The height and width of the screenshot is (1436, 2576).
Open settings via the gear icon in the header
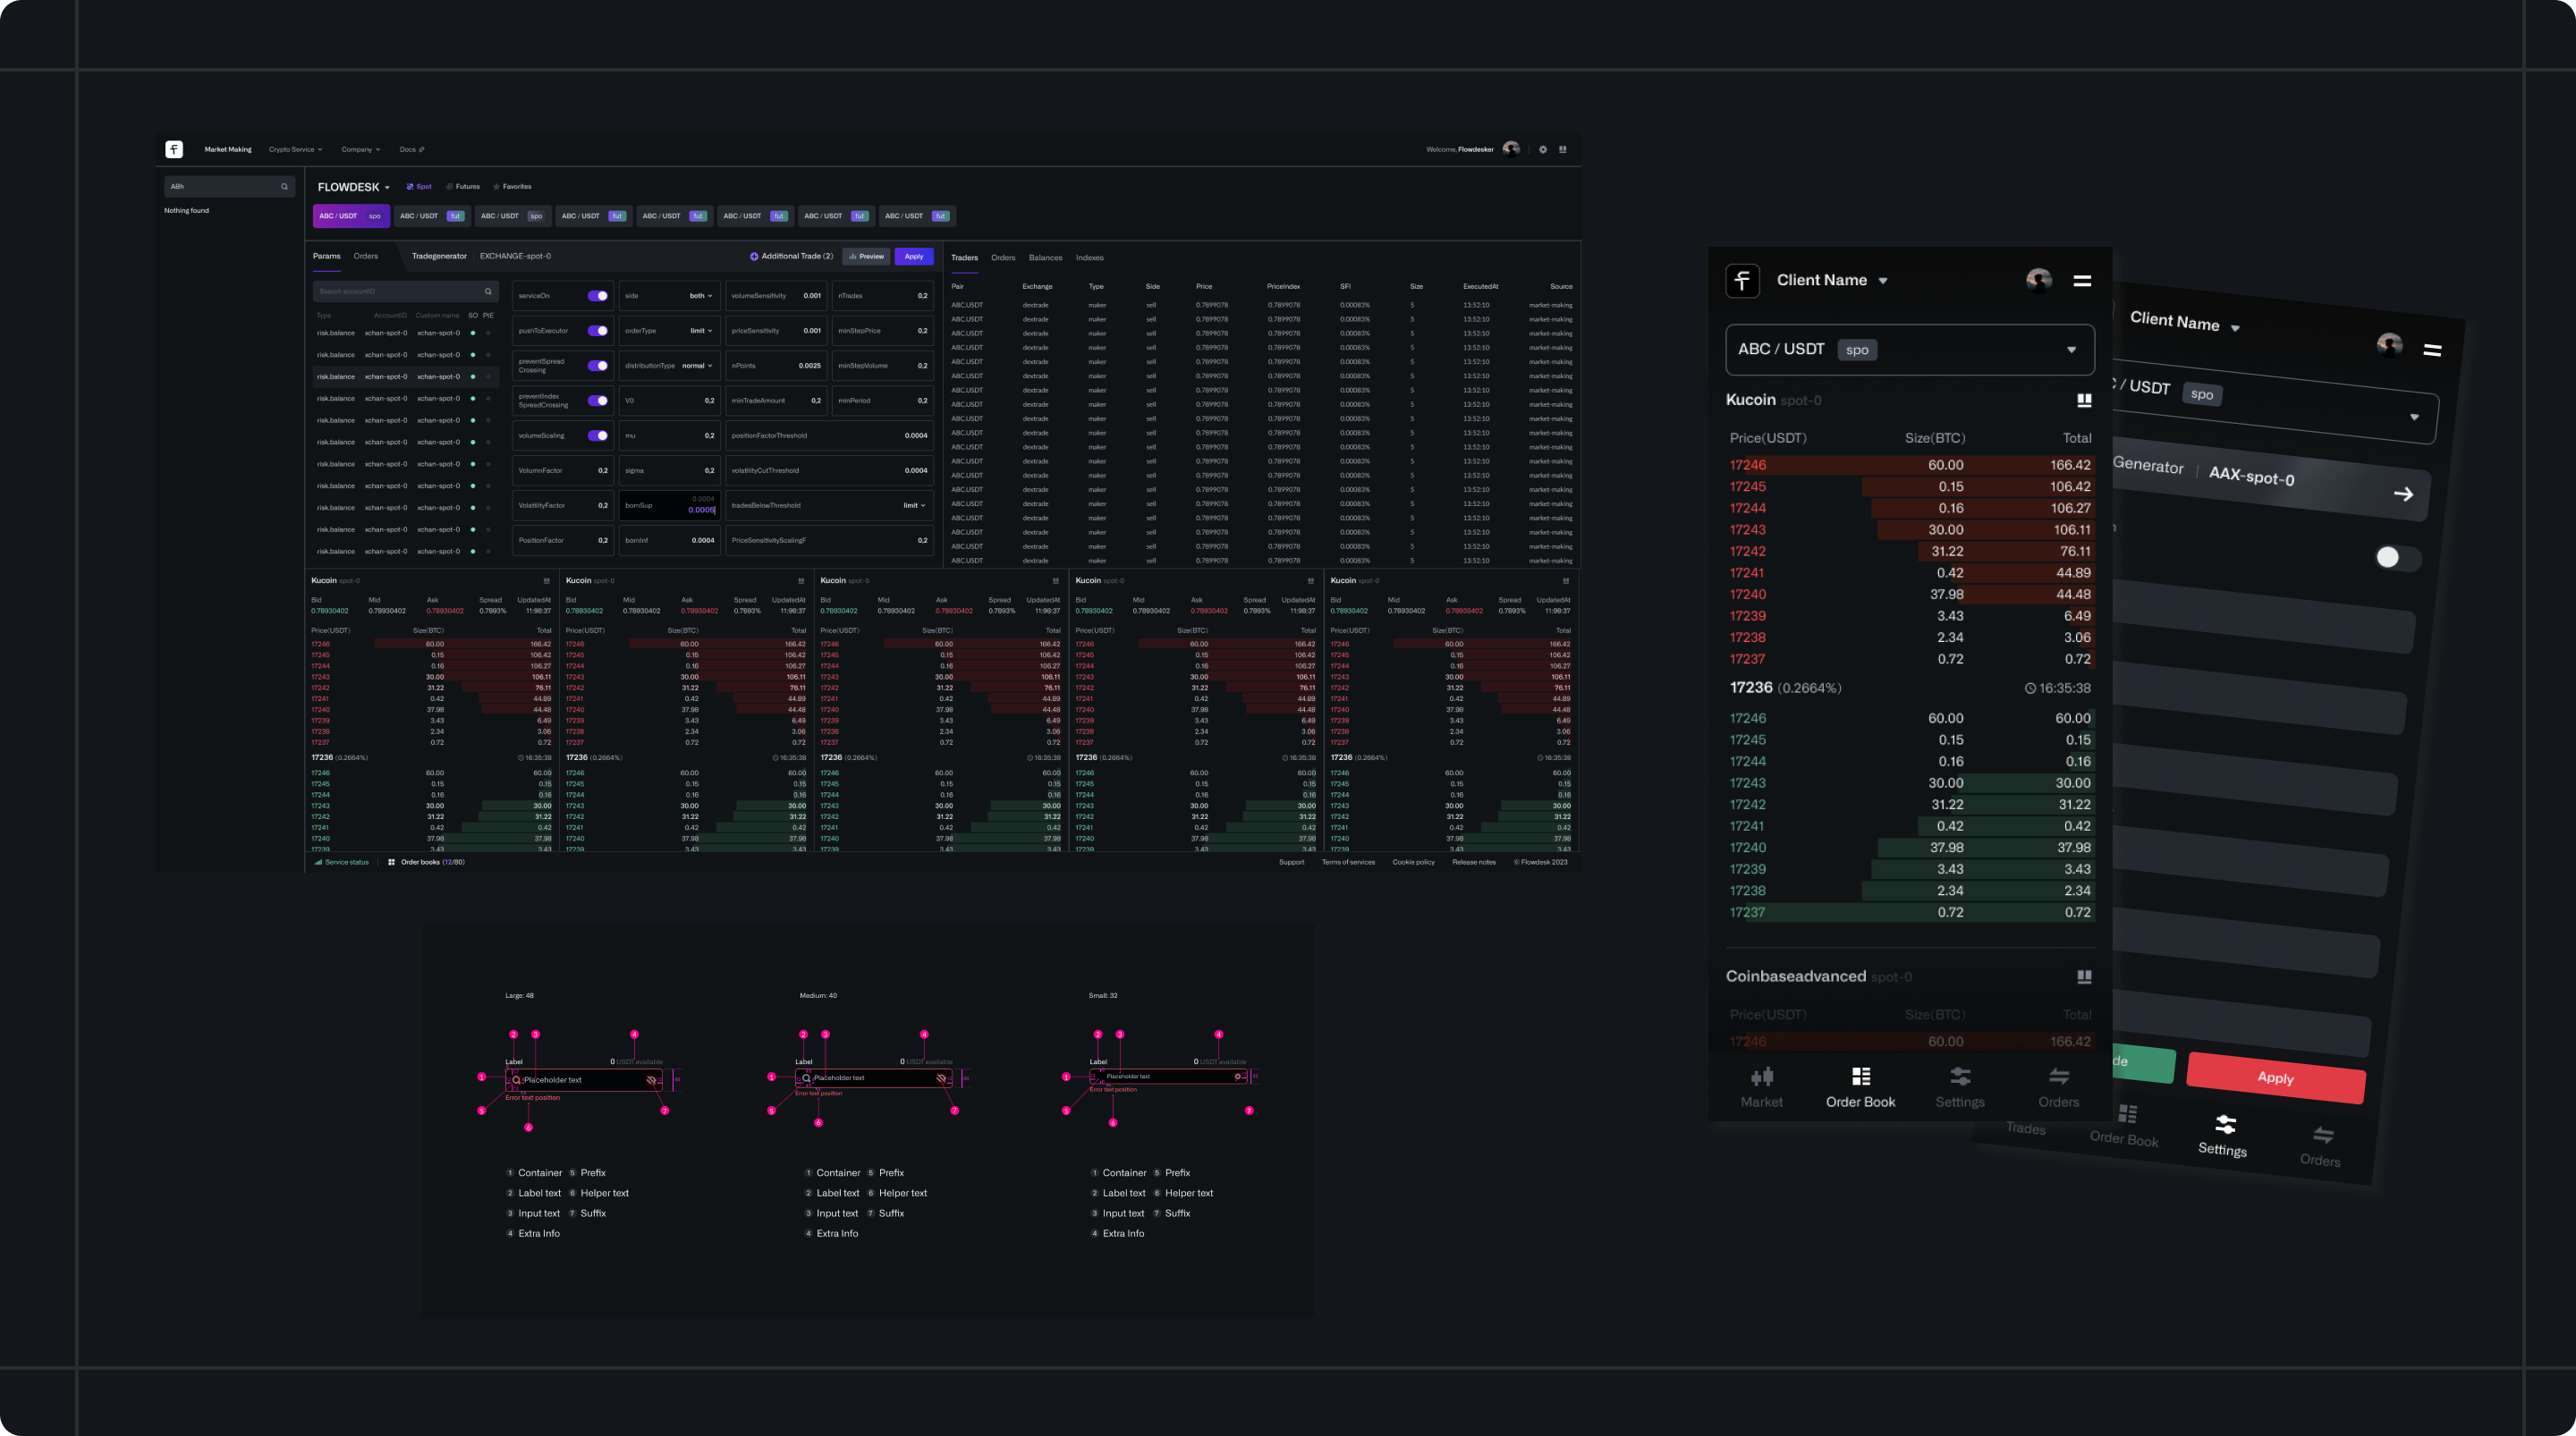coord(1543,149)
